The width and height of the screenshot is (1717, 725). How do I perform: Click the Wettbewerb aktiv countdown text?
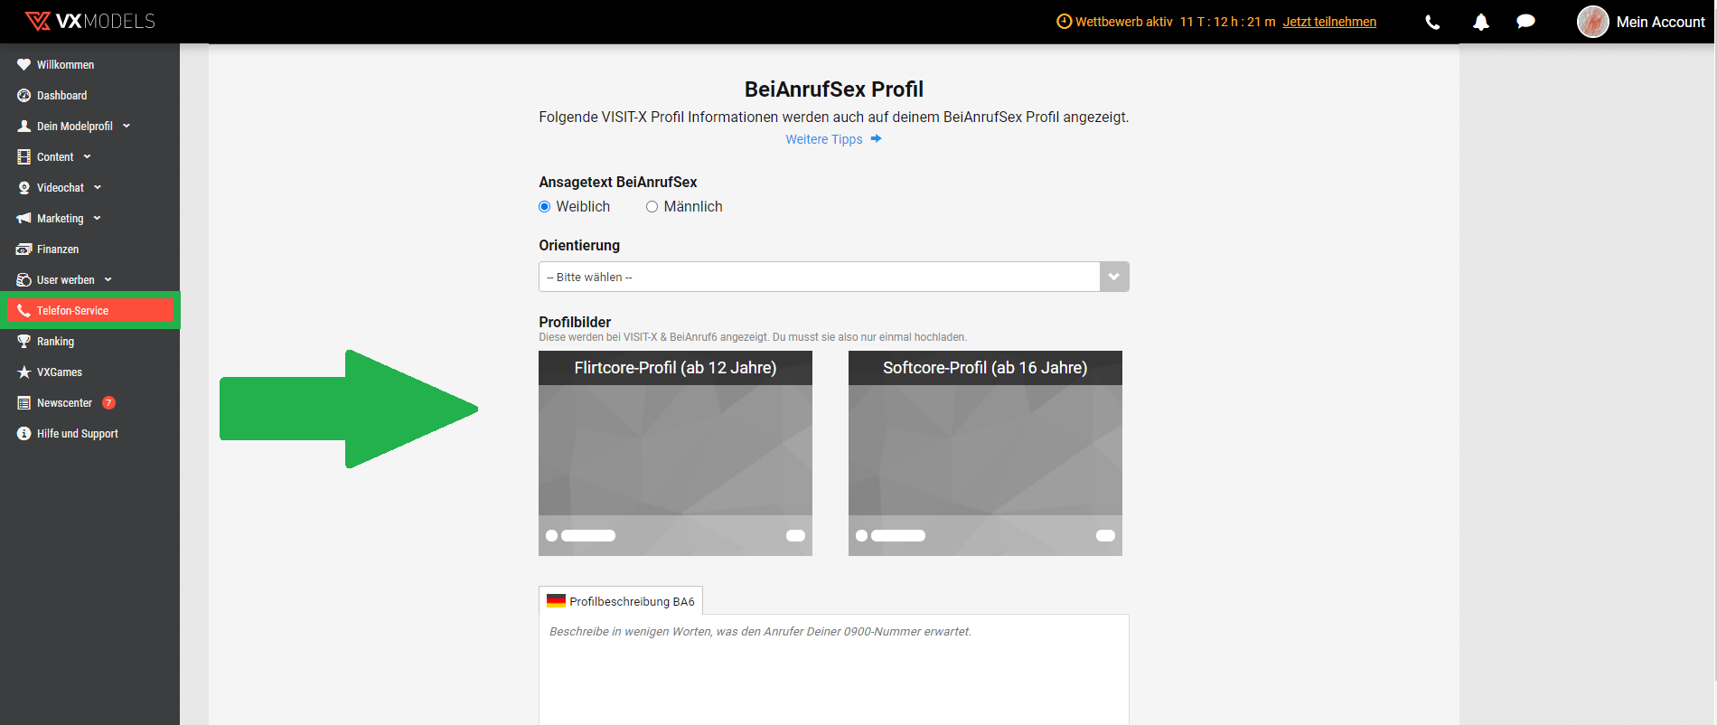coord(1176,22)
